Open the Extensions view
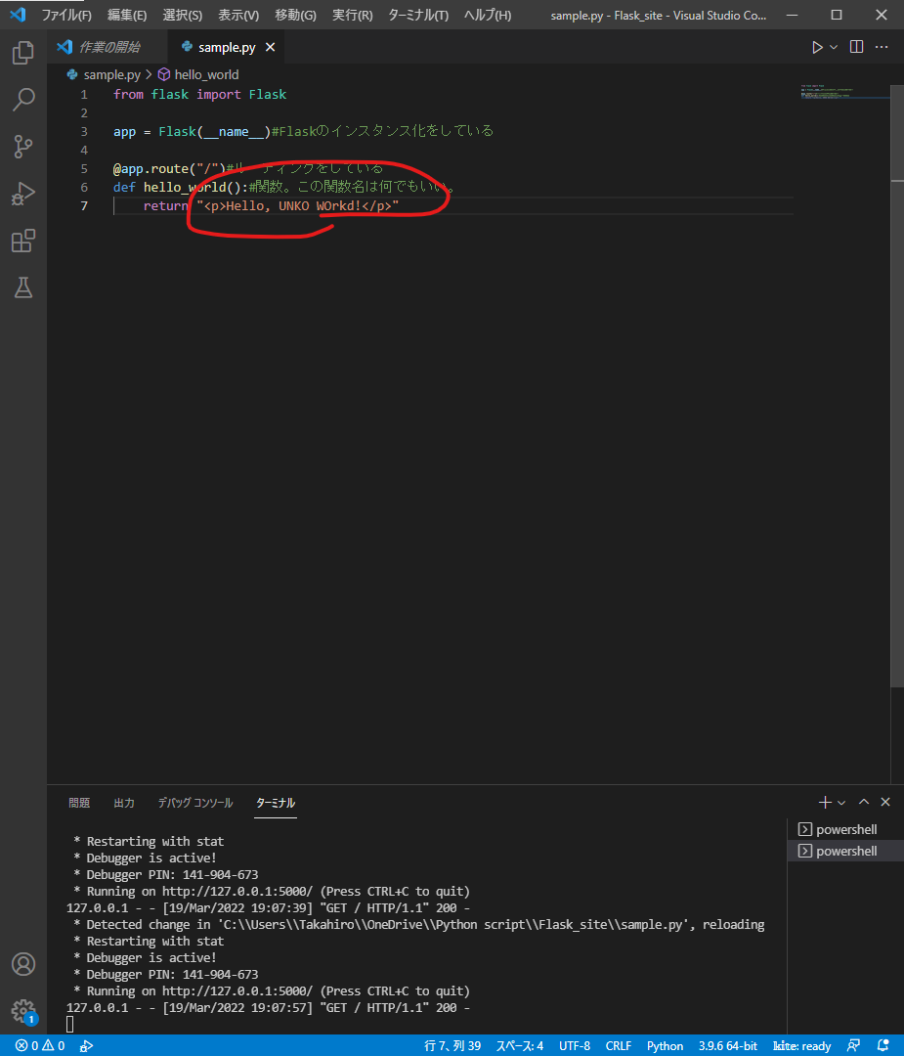 point(23,240)
